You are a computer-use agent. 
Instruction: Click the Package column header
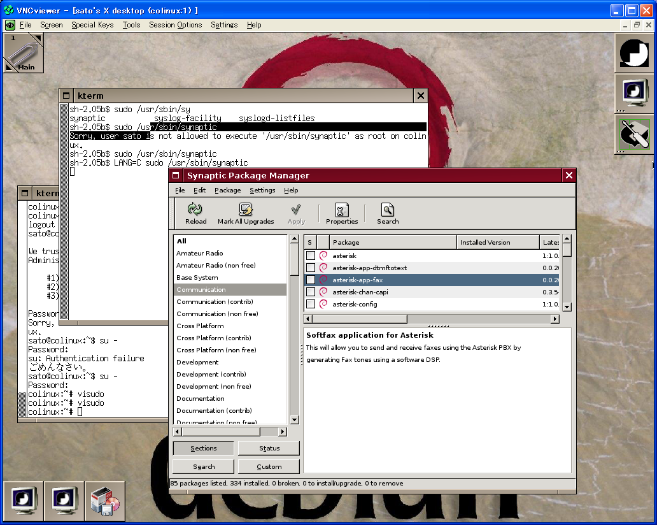393,242
